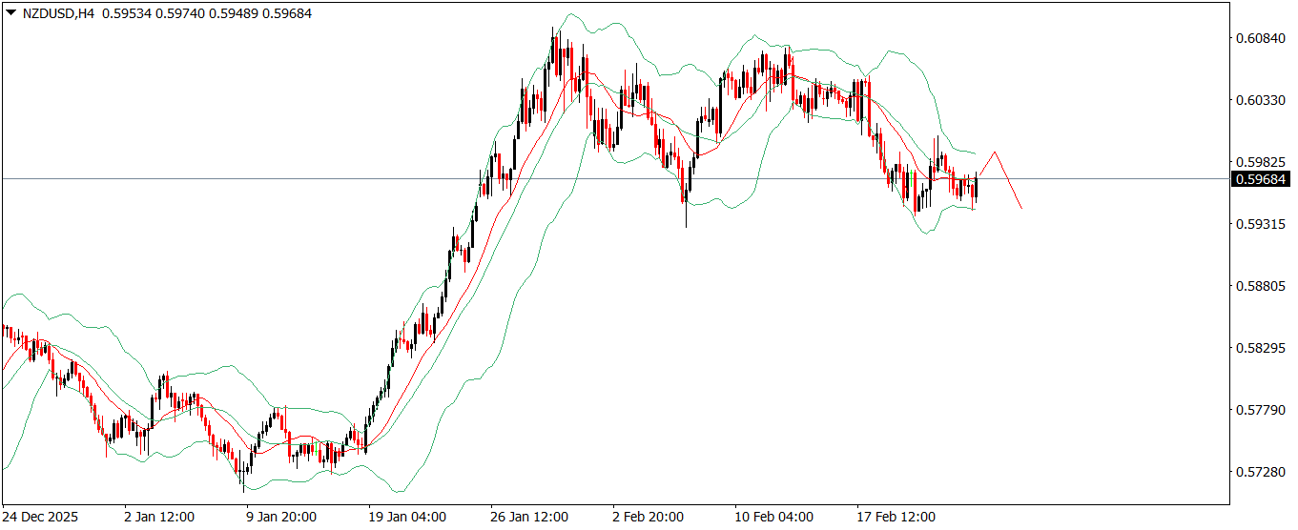
Task: Click the 9 Jan 20:00 time label
Action: (x=282, y=517)
